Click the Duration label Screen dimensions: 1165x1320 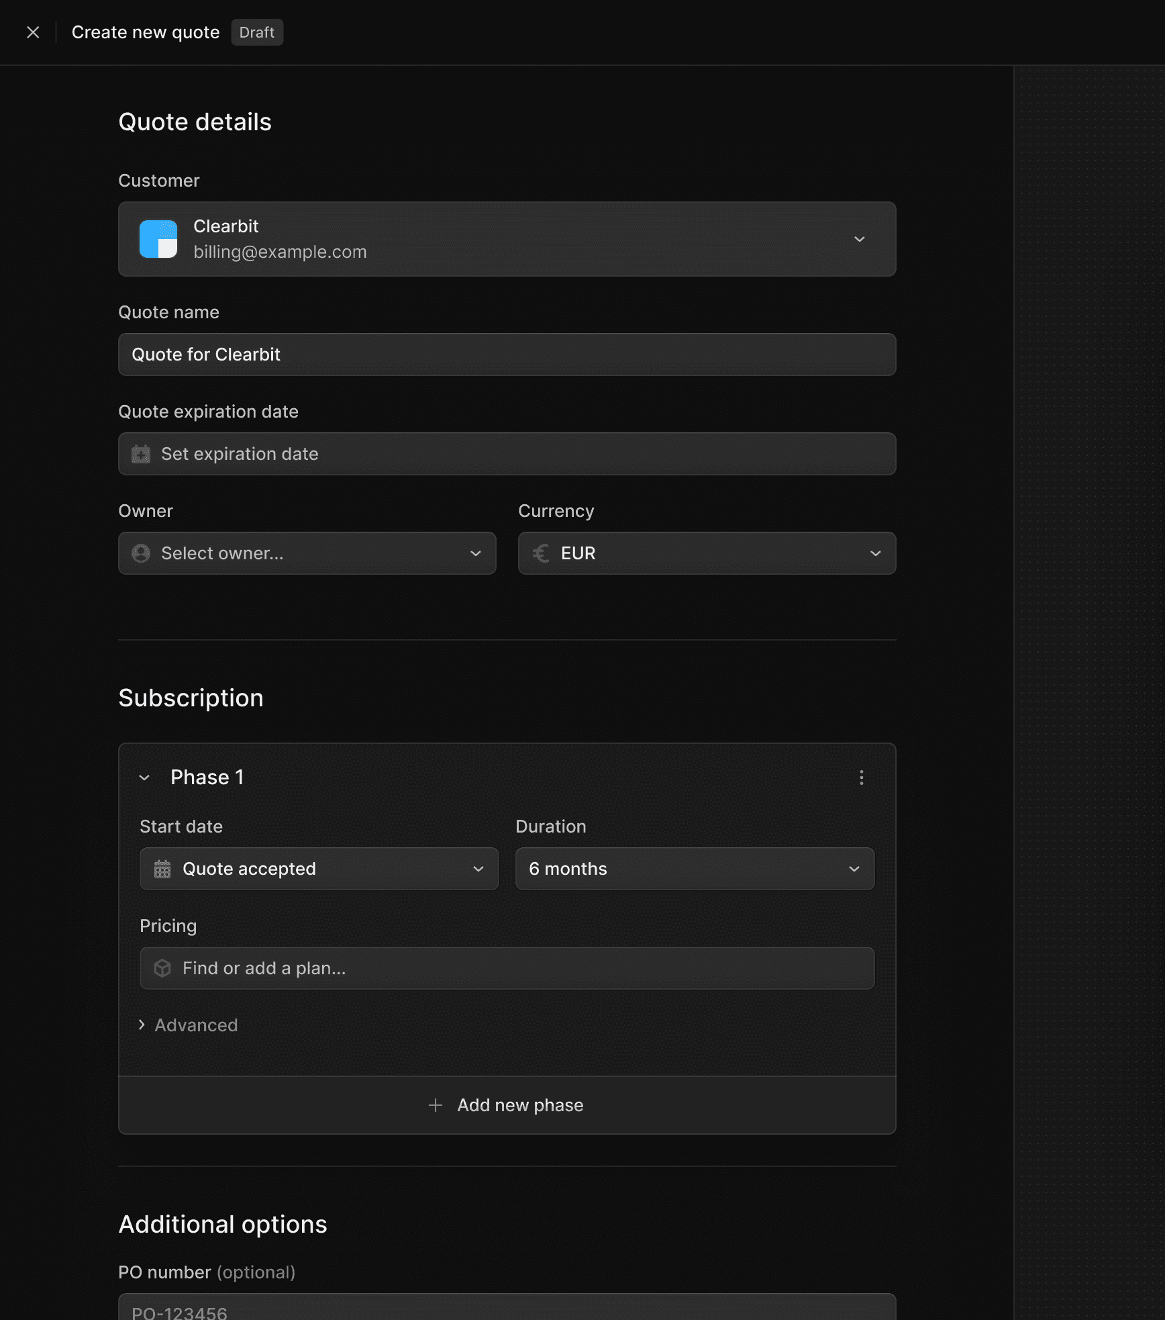tap(551, 827)
